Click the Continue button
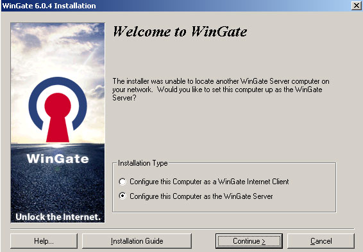Viewport: 363px width, 252px height. [x=249, y=241]
